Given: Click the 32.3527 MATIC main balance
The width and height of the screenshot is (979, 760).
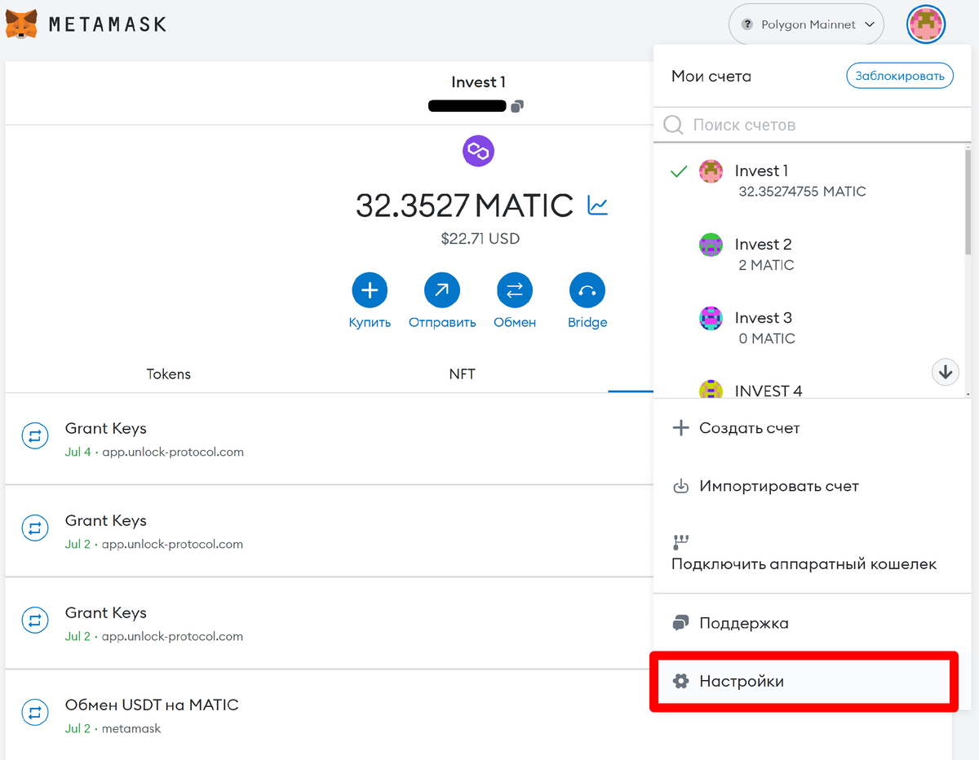Looking at the screenshot, I should click(464, 205).
